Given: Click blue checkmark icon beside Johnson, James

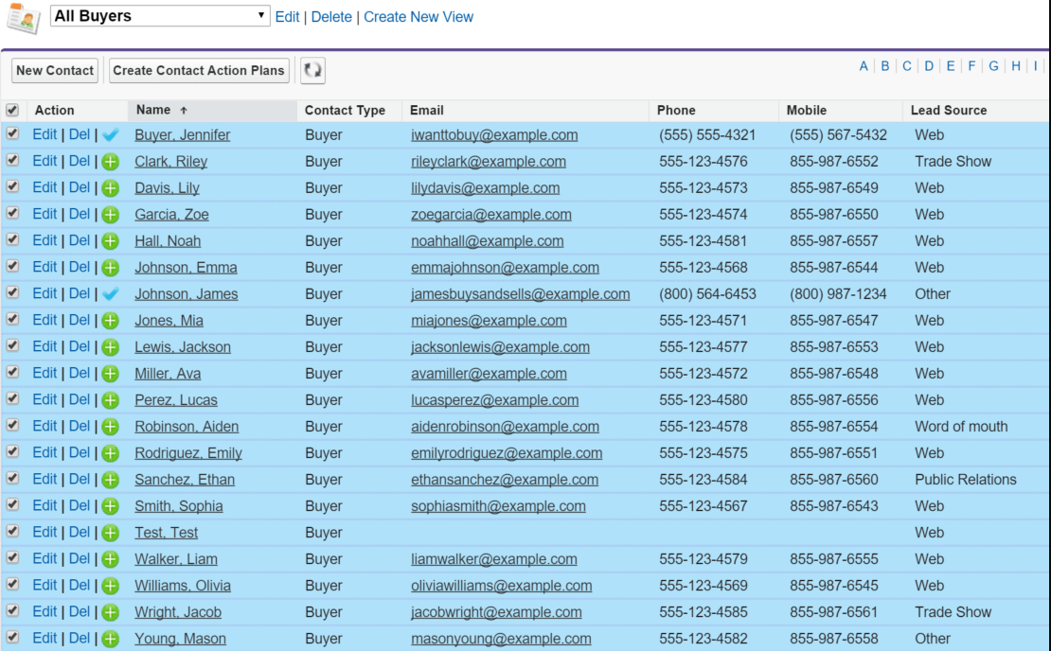Looking at the screenshot, I should pos(109,293).
